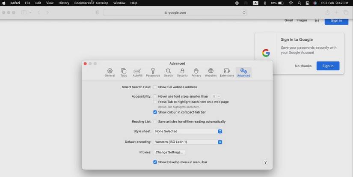
Task: Expand the sidebar button dropdown arrow
Action: [x=30, y=12]
